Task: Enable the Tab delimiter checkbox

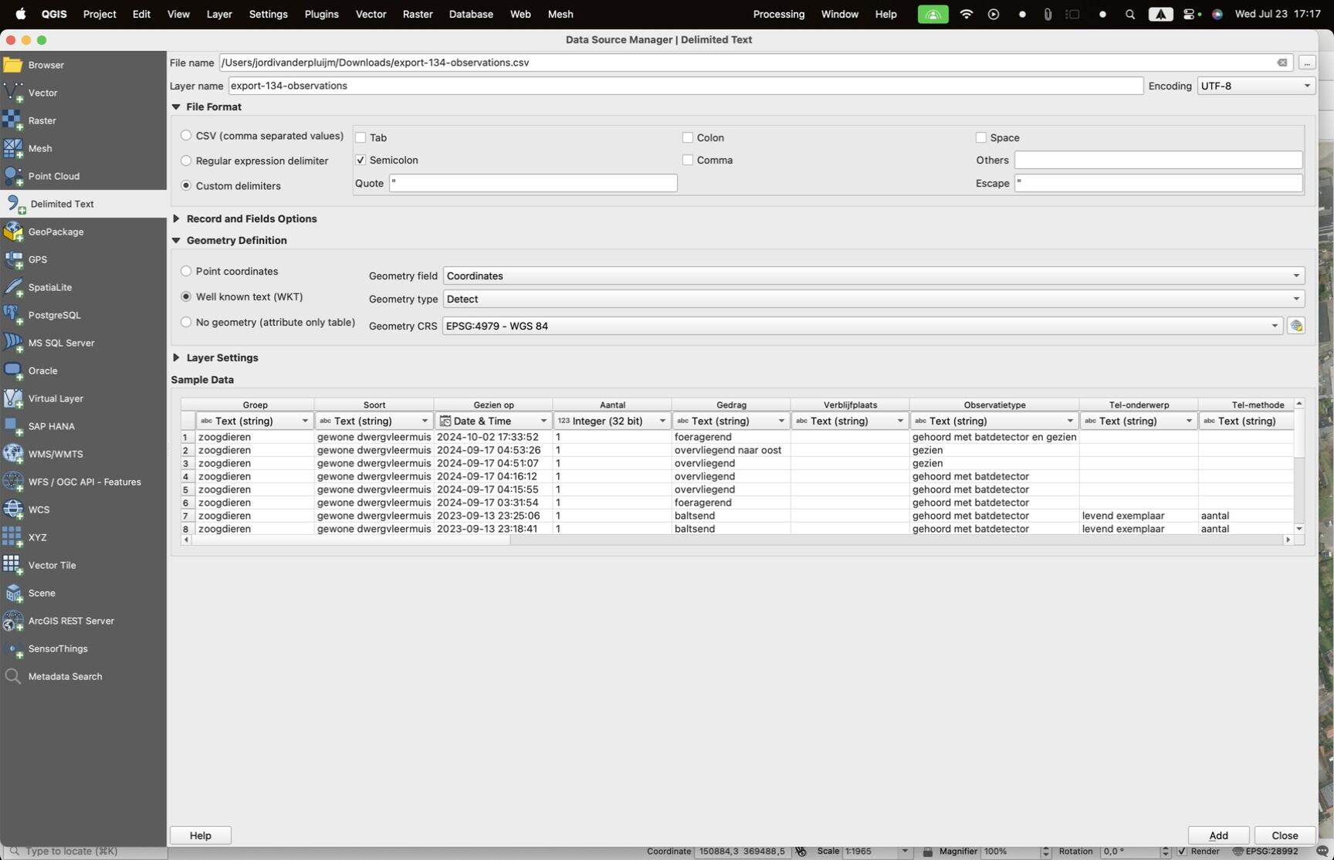Action: 361,137
